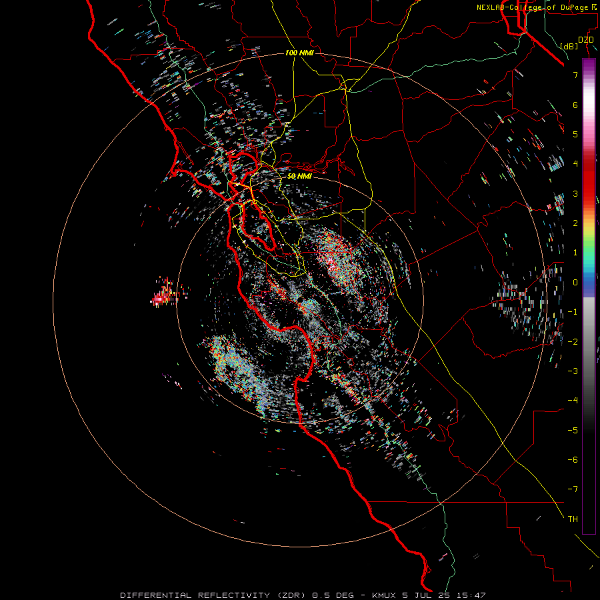Click the "-6" value on the color scale
This screenshot has width=600, height=600.
click(x=573, y=460)
